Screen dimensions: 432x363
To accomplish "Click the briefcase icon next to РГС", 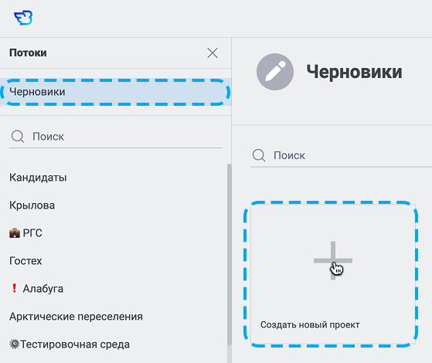I will coord(15,233).
